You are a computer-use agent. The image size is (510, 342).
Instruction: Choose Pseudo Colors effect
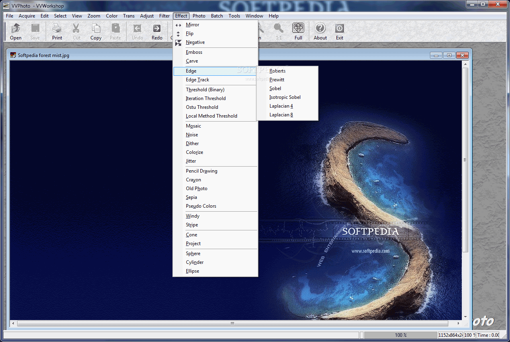pyautogui.click(x=215, y=206)
